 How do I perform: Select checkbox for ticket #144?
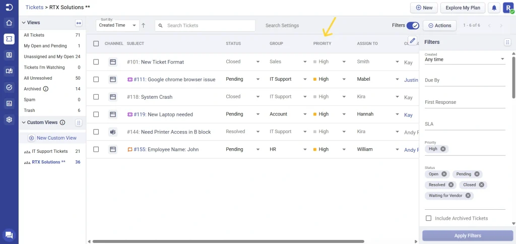click(x=96, y=132)
